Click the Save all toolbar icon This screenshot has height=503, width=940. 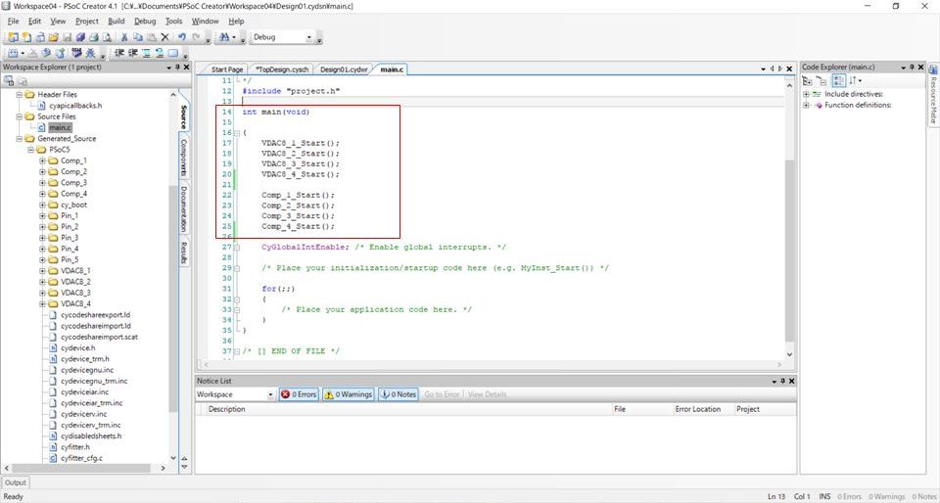(79, 37)
